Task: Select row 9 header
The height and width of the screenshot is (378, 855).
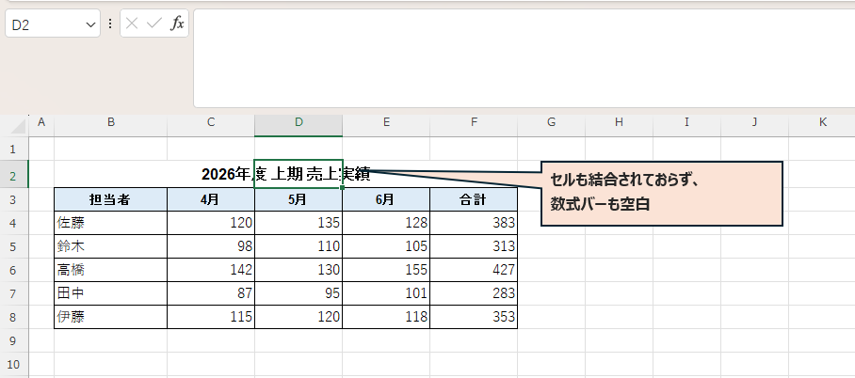Action: pos(14,340)
